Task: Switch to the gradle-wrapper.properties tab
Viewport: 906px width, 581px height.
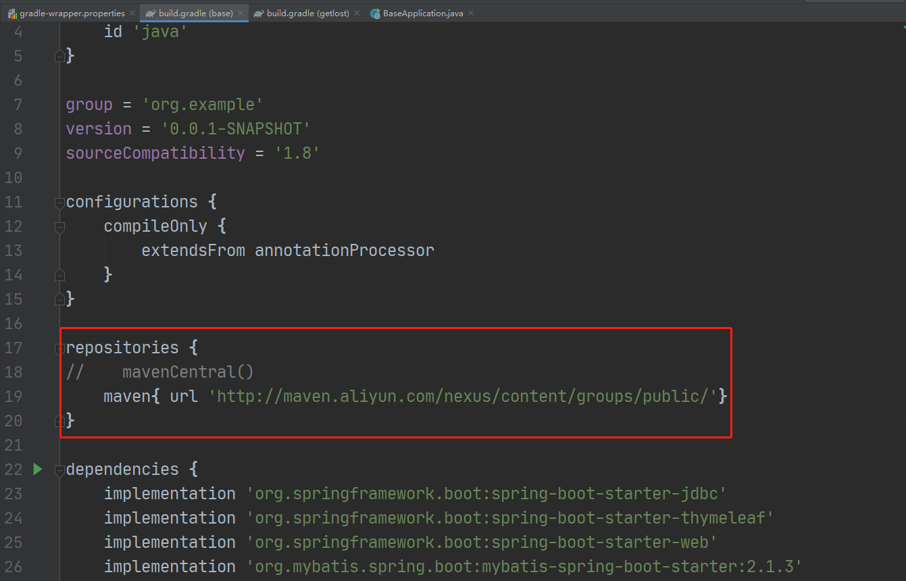Action: point(72,14)
